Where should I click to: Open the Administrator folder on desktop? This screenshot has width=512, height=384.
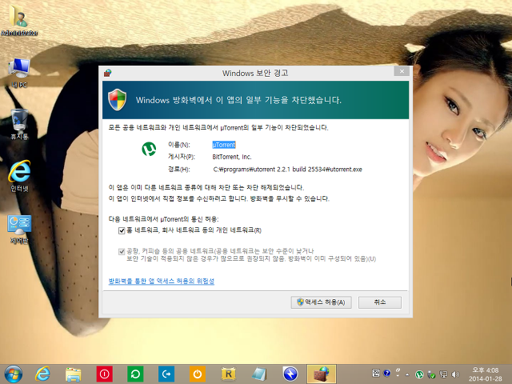point(19,20)
